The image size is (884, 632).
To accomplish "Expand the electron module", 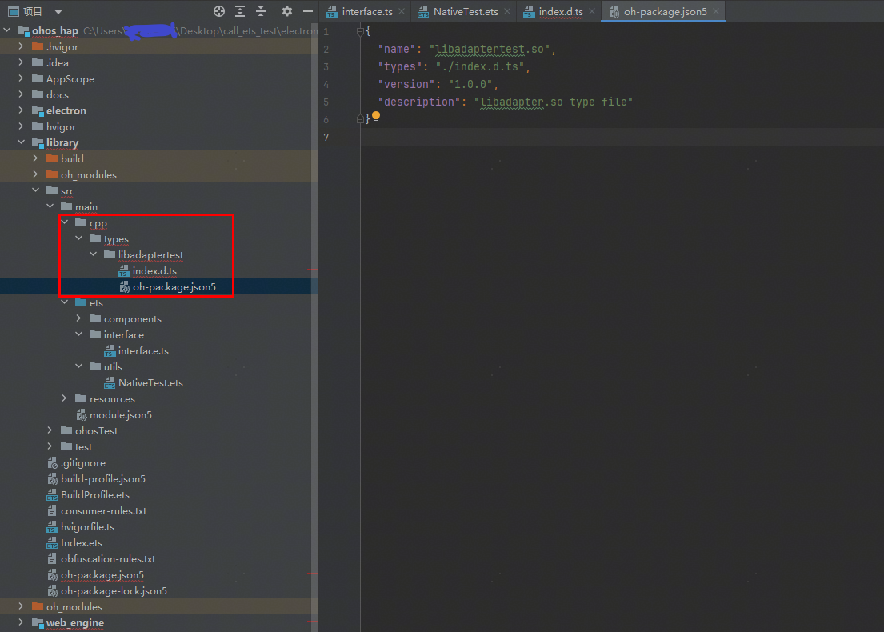I will click(x=21, y=110).
